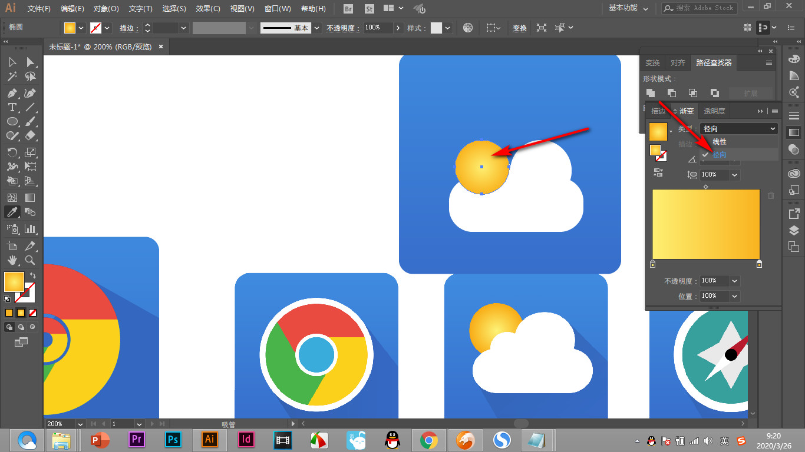Select 线性 in gradient type list
Image resolution: width=805 pixels, height=452 pixels.
click(x=739, y=142)
